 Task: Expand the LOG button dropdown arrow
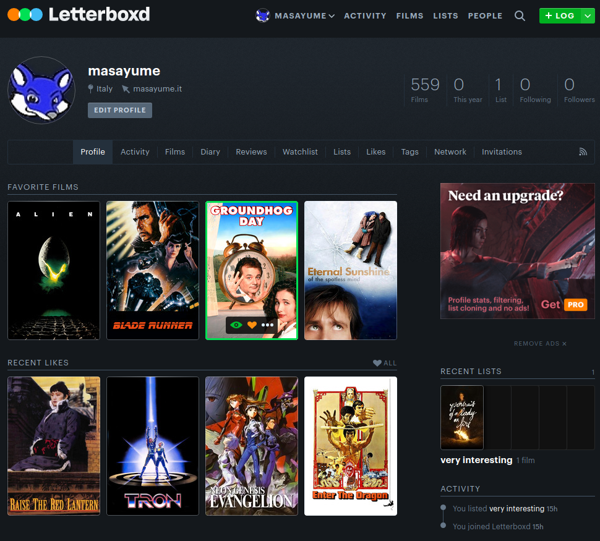click(x=588, y=15)
